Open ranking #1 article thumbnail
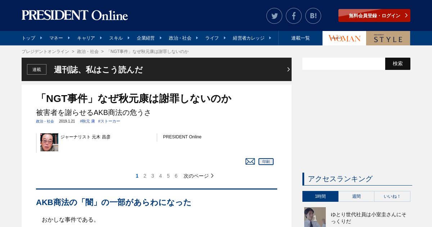The image size is (432, 227). point(315,217)
